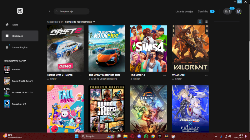This screenshot has width=250, height=140.
Task: Open the Biblioteca section
Action: pyautogui.click(x=20, y=36)
